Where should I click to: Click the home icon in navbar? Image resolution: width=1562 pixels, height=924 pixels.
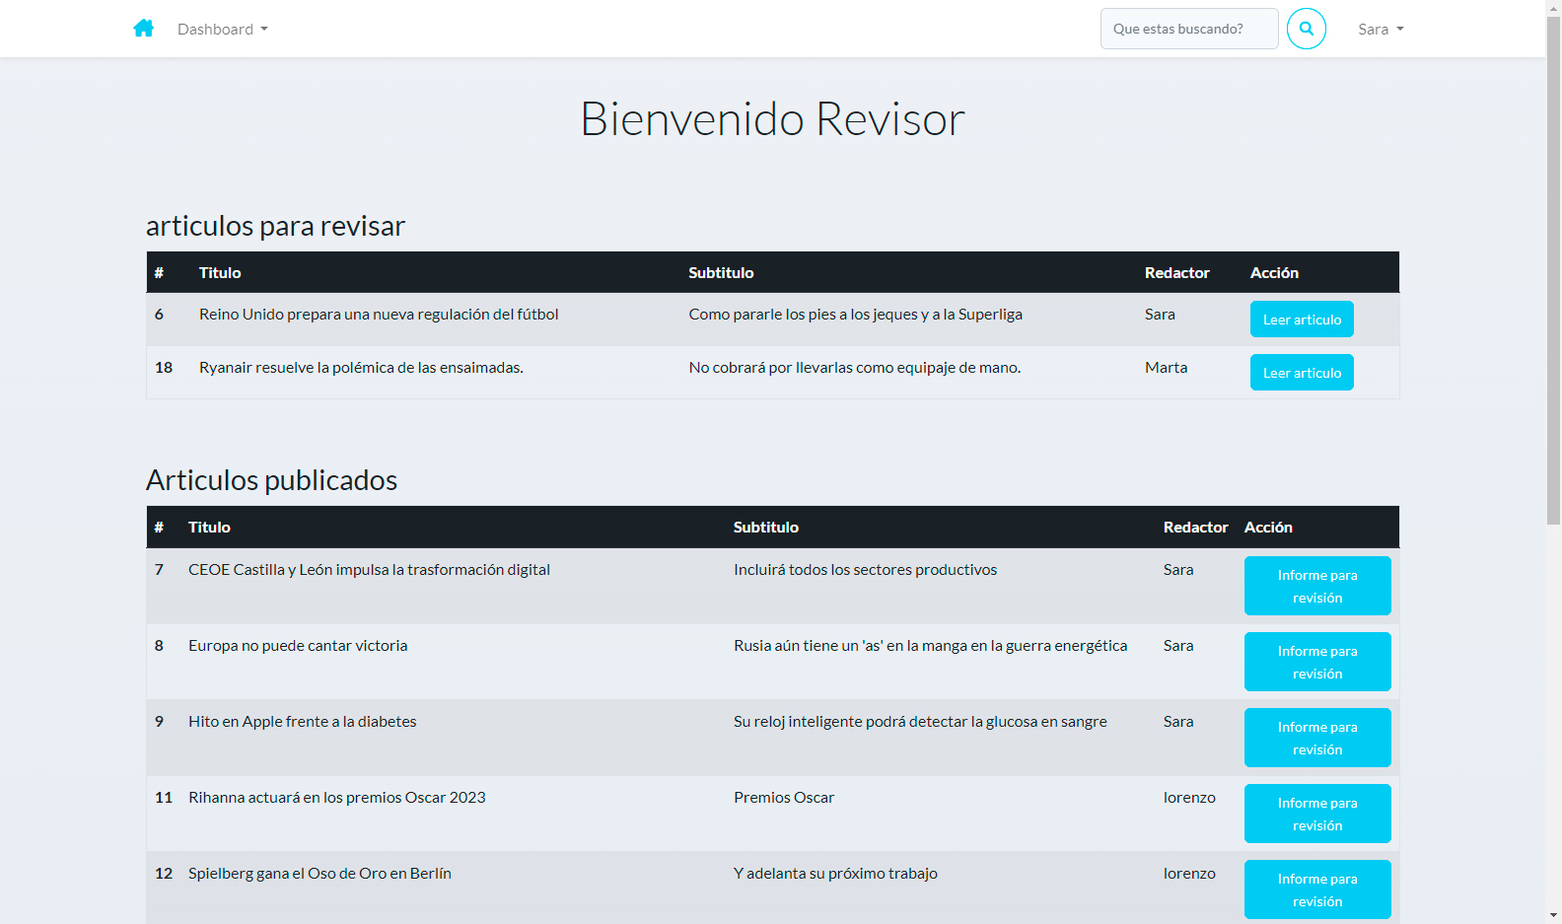144,29
